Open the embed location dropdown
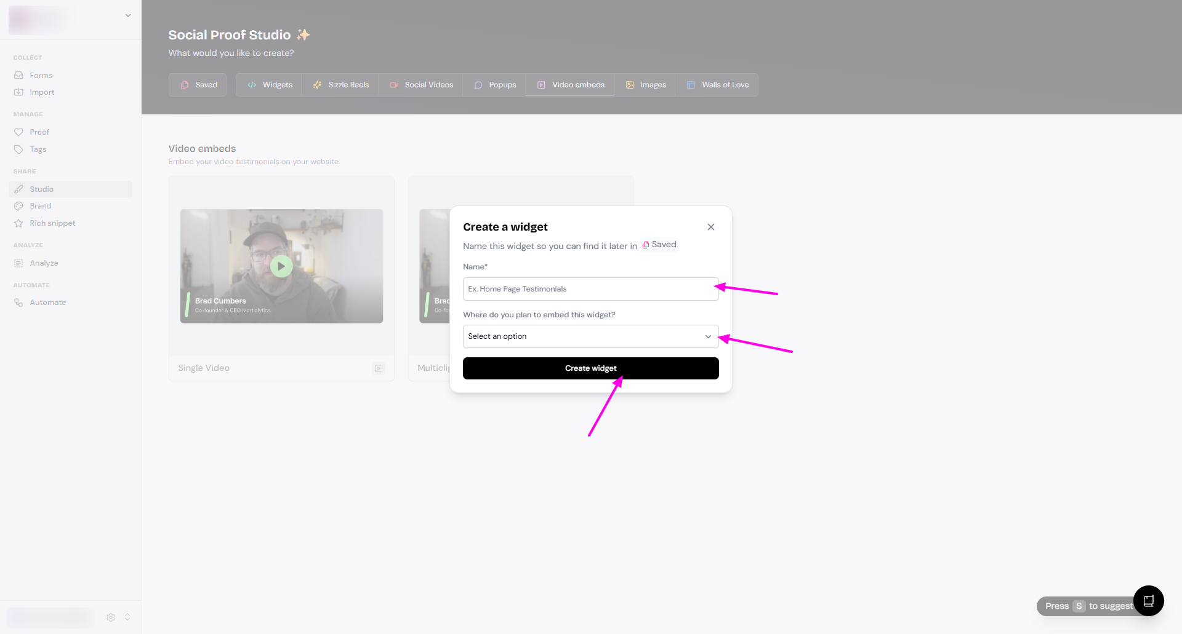Viewport: 1182px width, 634px height. coord(590,336)
